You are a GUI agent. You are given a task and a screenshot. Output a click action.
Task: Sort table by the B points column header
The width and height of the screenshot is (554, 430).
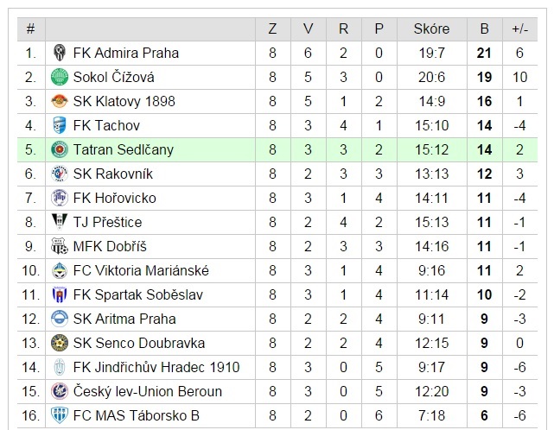484,29
